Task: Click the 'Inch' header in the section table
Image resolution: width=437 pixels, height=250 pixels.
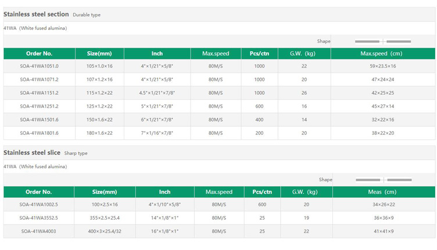Action: coord(157,53)
